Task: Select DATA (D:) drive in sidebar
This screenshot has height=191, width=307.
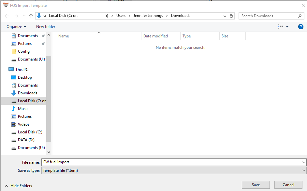Action: pyautogui.click(x=26, y=140)
